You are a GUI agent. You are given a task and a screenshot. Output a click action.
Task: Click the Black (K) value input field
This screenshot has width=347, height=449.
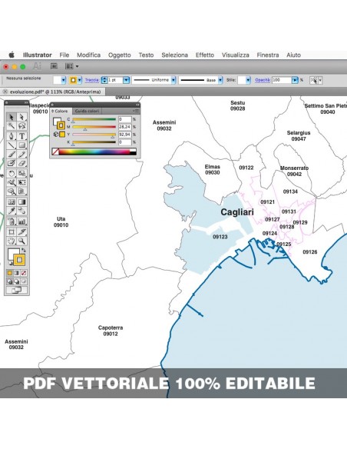[125, 142]
